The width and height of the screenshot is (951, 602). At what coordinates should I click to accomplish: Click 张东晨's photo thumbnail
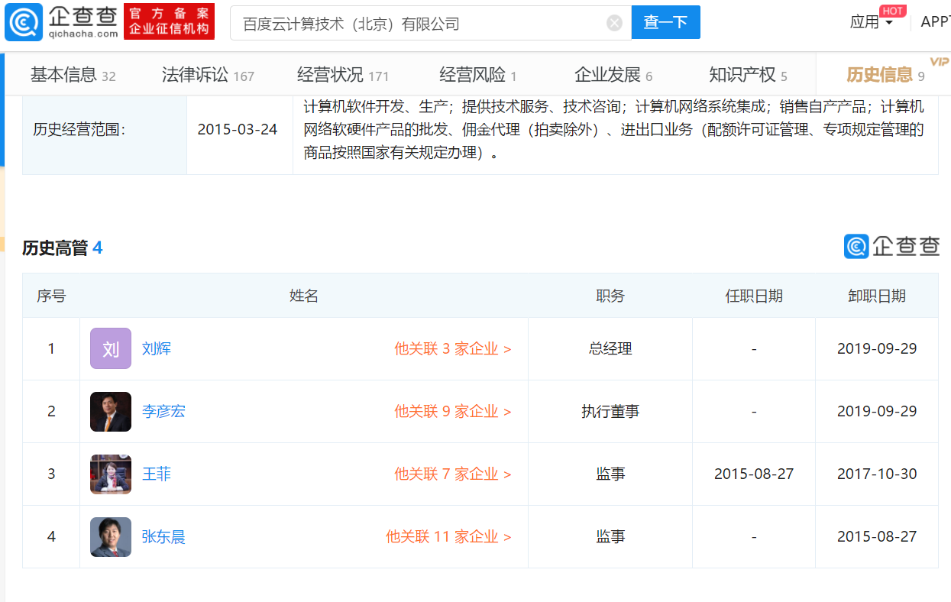tap(111, 537)
